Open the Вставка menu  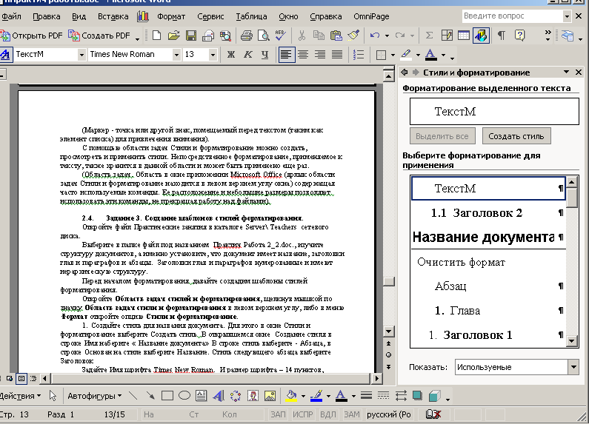pos(113,16)
